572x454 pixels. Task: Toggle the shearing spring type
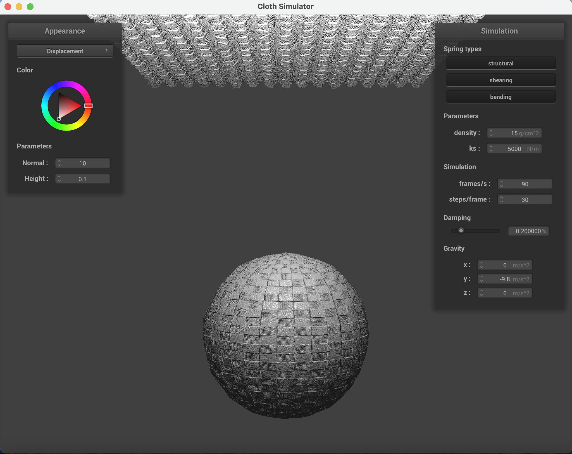point(500,80)
